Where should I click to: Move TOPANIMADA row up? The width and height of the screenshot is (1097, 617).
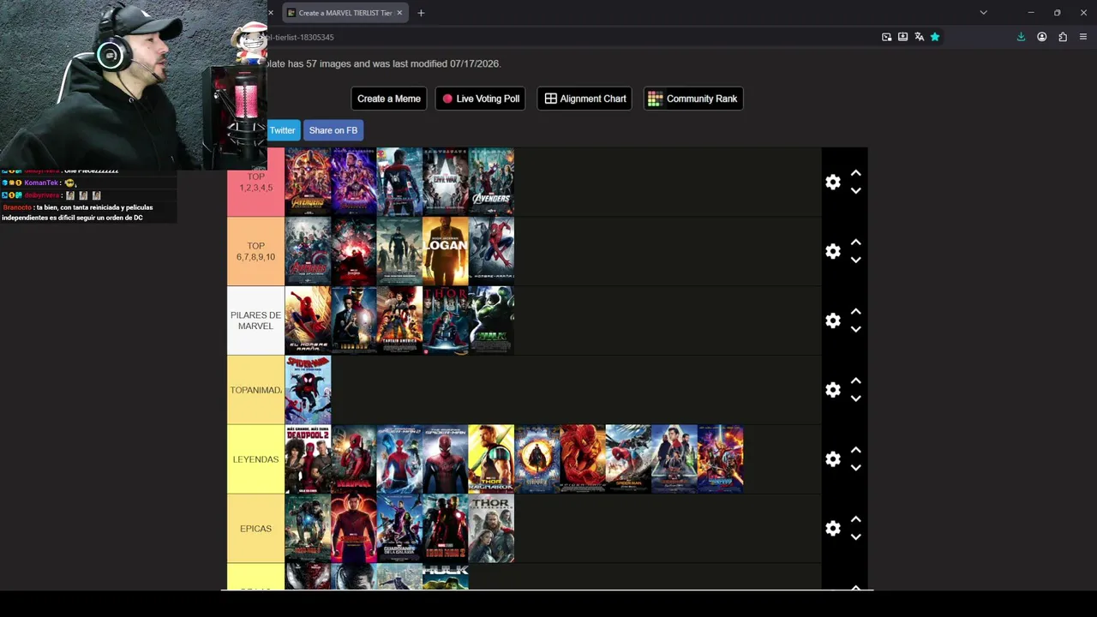855,381
